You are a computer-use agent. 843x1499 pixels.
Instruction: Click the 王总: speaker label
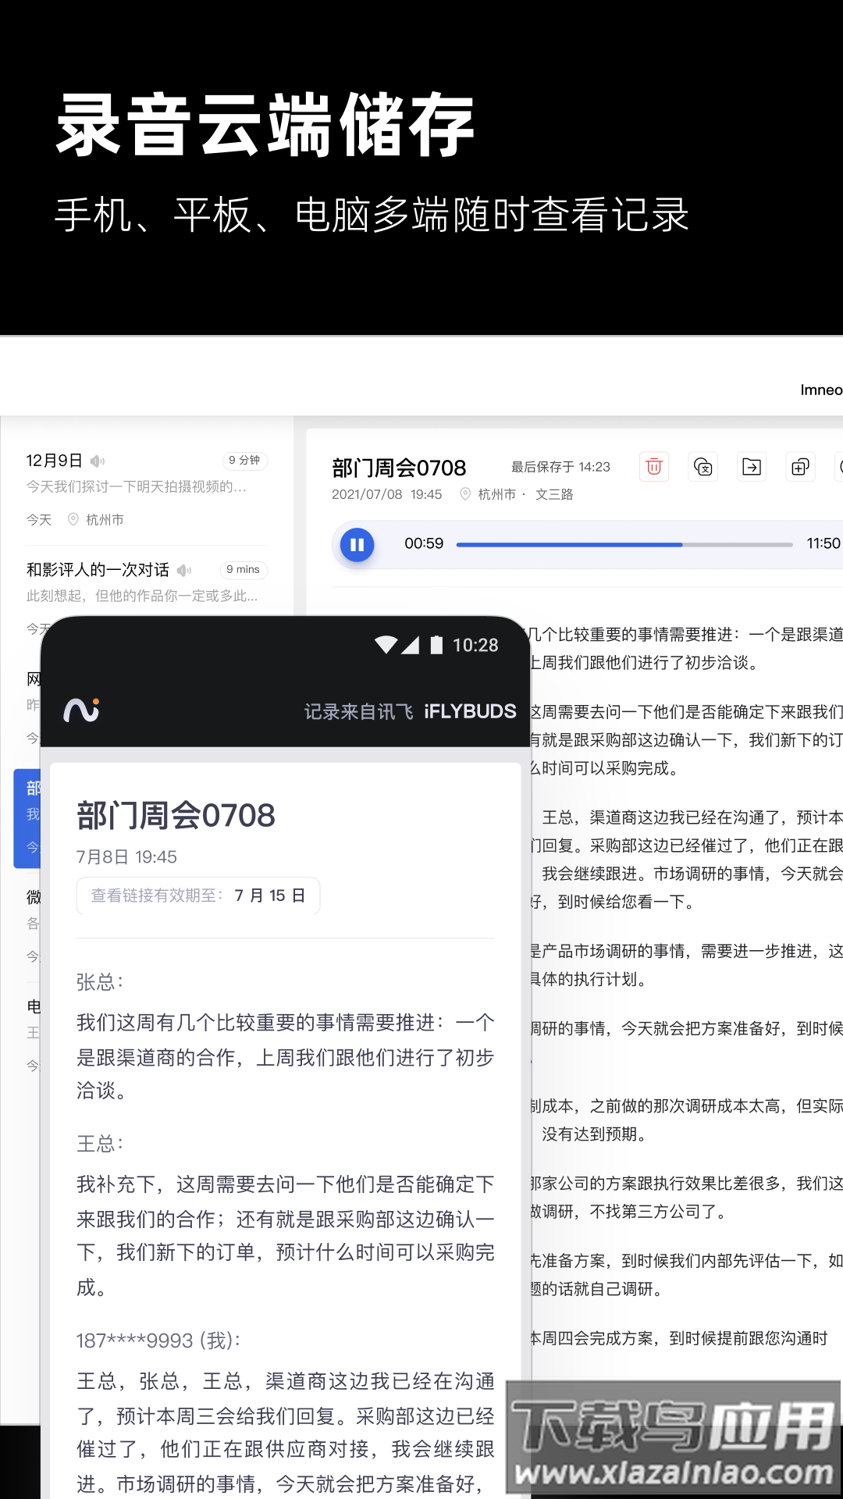pyautogui.click(x=100, y=1144)
